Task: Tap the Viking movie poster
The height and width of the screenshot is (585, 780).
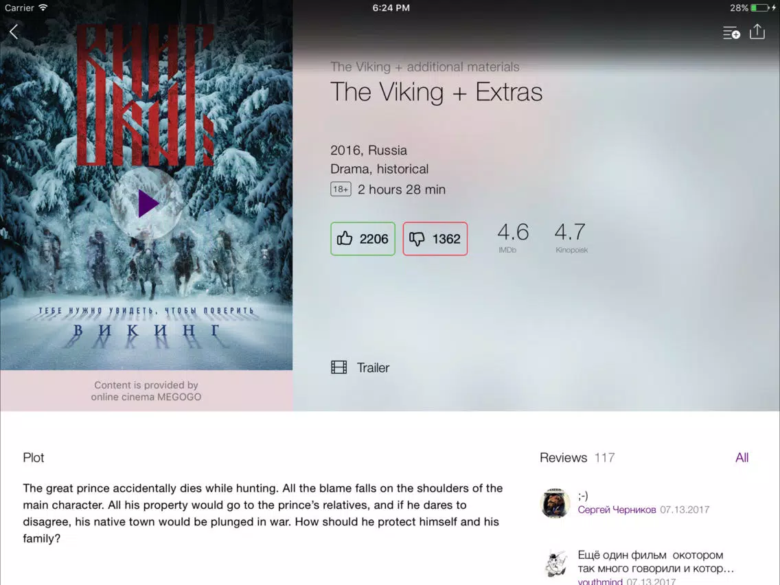Action: [146, 185]
